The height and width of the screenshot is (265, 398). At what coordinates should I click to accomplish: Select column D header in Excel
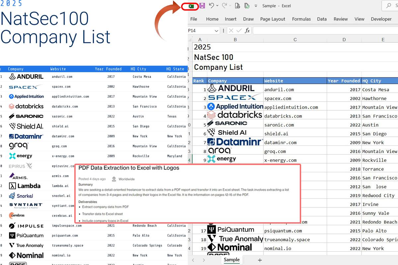pyautogui.click(x=344, y=40)
